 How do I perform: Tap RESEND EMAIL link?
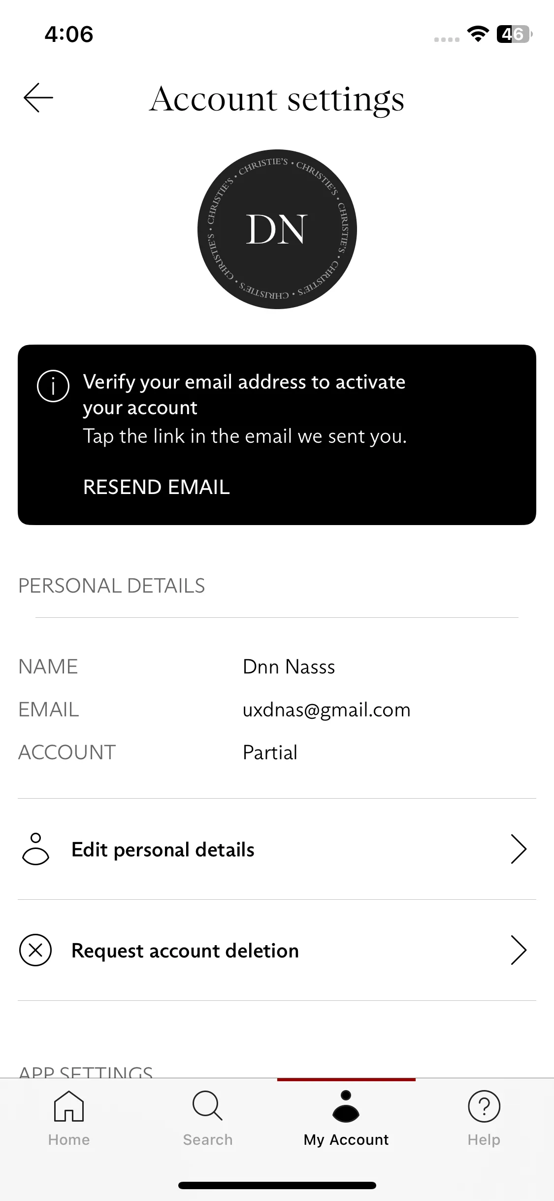point(157,487)
